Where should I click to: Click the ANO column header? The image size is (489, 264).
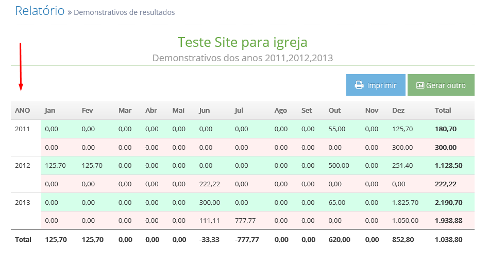[x=23, y=111]
